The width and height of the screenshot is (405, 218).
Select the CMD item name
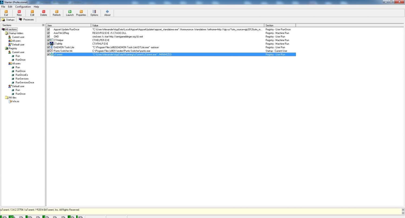pos(56,36)
